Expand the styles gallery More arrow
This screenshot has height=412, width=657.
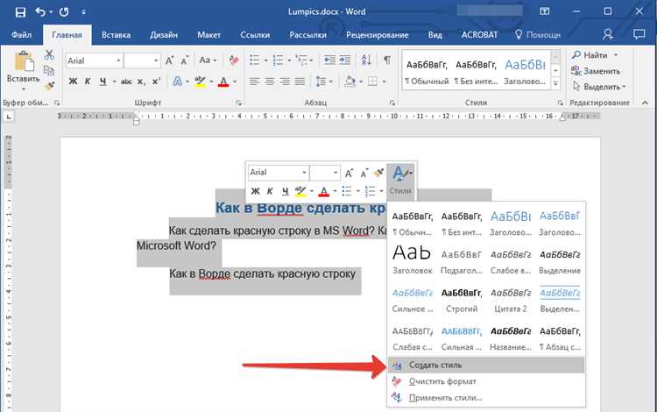(x=555, y=84)
